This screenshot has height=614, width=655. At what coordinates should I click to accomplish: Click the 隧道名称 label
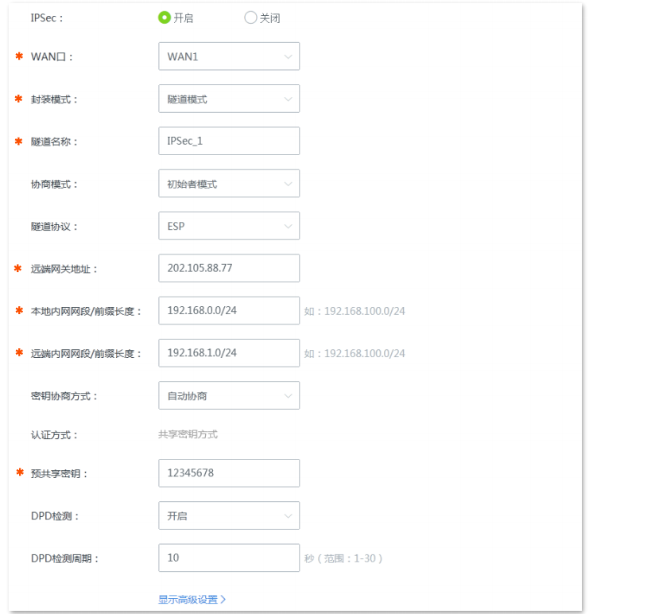click(x=54, y=142)
